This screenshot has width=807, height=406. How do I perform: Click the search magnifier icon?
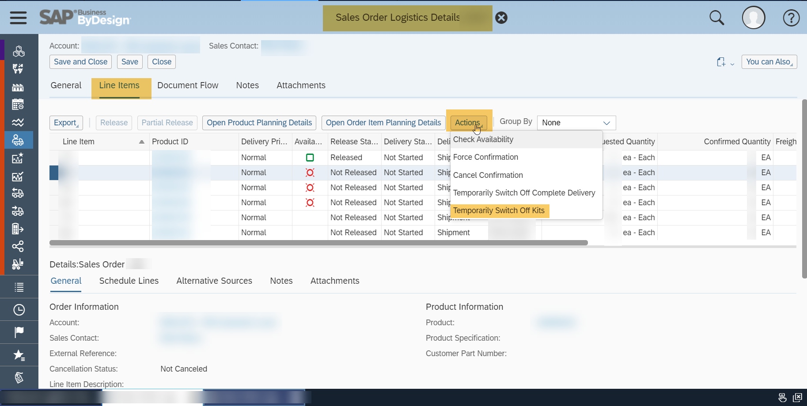[x=716, y=18]
